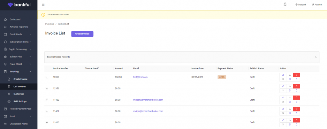Toggle the hamburger sidebar menu
The image size is (327, 129).
point(43,5)
